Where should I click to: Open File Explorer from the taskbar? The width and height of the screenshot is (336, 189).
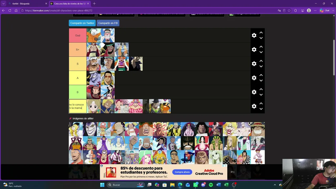pos(172,185)
